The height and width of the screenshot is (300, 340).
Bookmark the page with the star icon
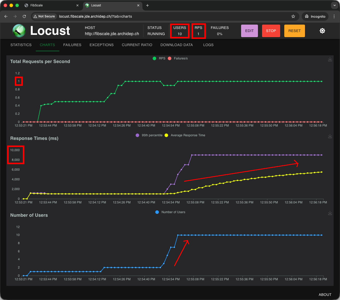(293, 16)
